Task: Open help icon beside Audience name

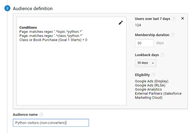Action: point(41,114)
